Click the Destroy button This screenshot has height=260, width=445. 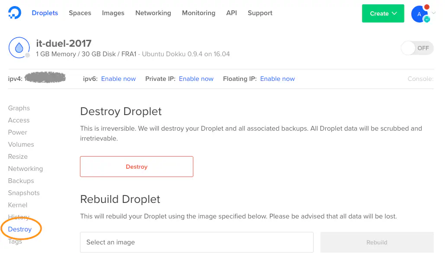[x=136, y=167]
